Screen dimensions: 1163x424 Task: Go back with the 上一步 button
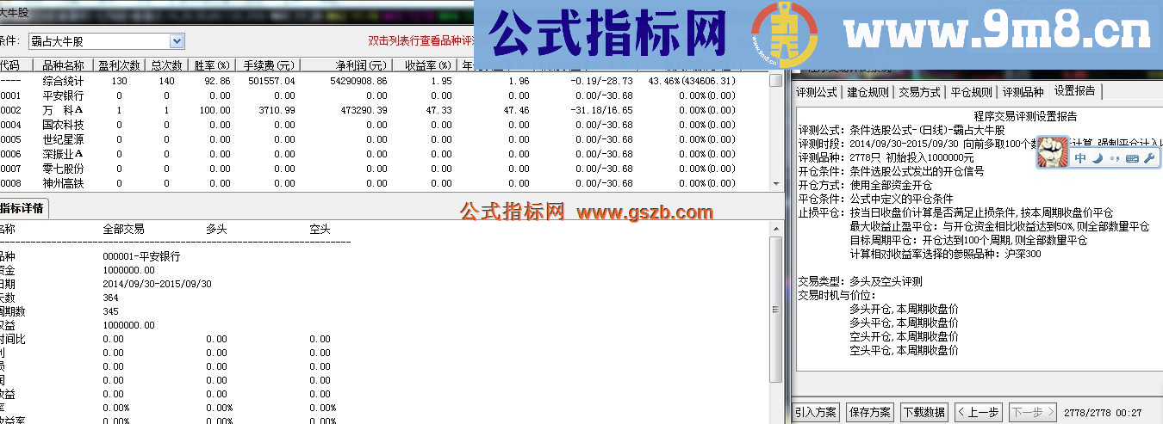click(x=978, y=412)
